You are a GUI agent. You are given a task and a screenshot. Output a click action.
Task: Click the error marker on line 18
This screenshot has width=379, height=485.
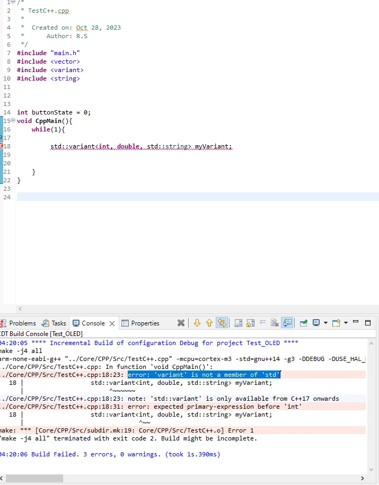tap(1, 146)
